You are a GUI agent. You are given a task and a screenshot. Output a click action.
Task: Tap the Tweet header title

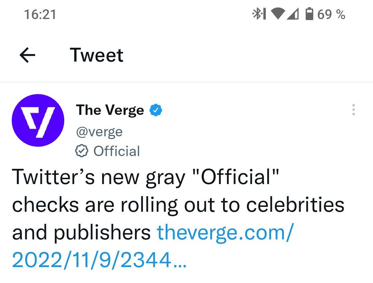click(x=97, y=55)
